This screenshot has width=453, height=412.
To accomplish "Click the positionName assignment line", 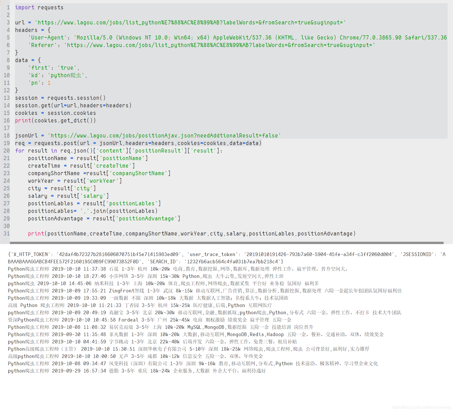I will click(88, 158).
